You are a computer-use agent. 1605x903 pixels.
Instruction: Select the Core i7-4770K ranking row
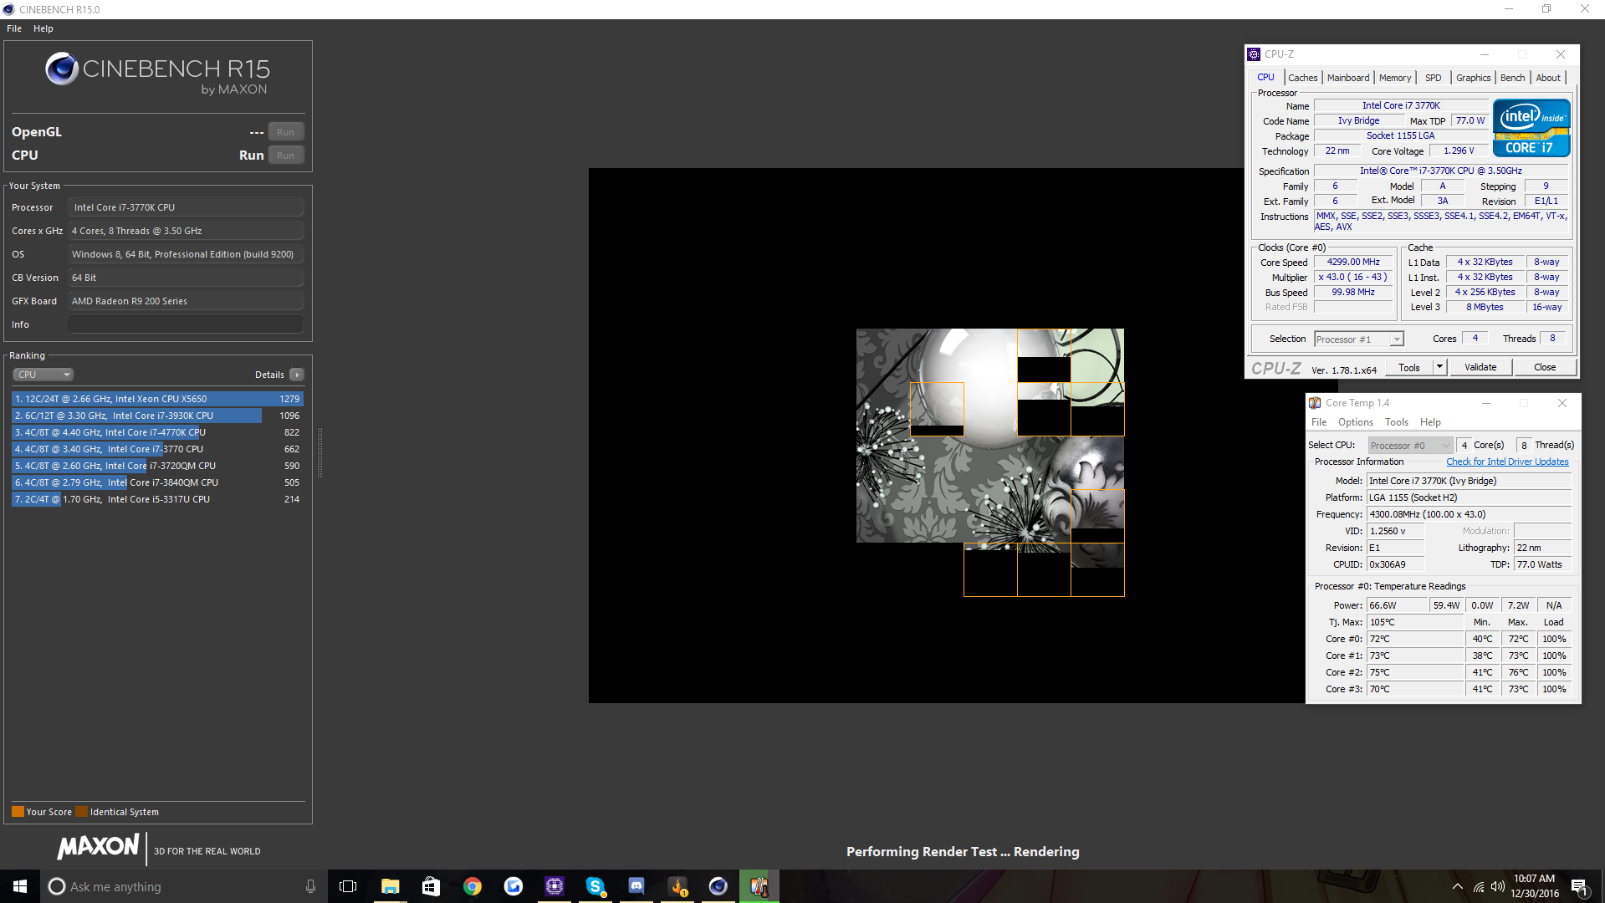pos(157,432)
